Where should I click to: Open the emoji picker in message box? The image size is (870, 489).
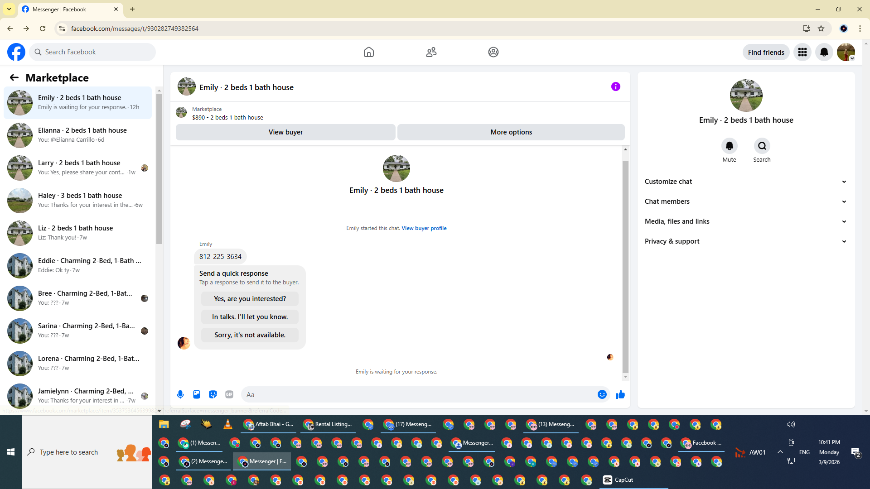(602, 394)
